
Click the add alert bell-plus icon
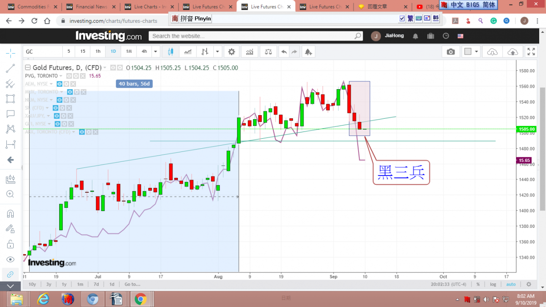(308, 52)
